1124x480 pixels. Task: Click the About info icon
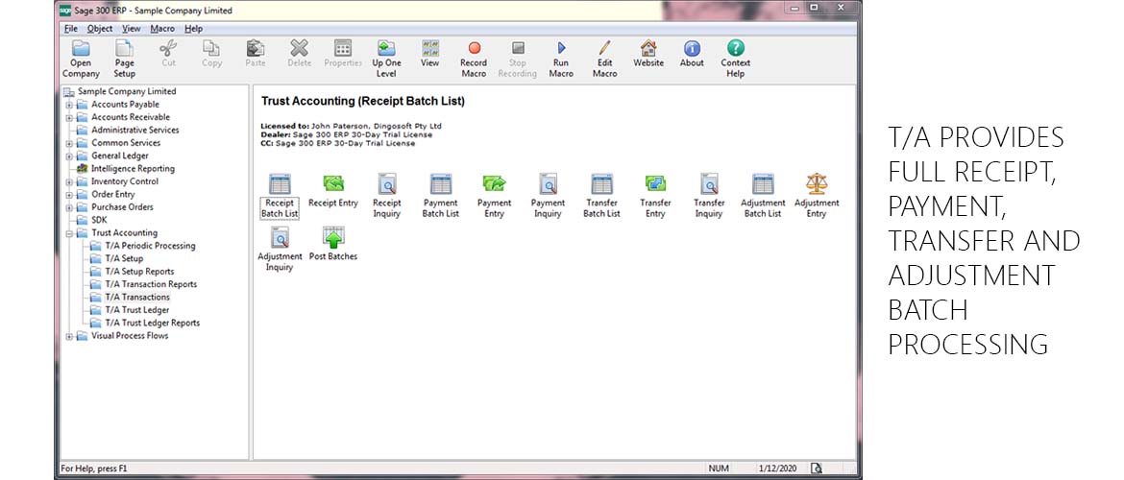click(x=692, y=49)
